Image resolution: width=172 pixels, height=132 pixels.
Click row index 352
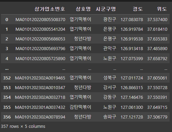(7, 78)
